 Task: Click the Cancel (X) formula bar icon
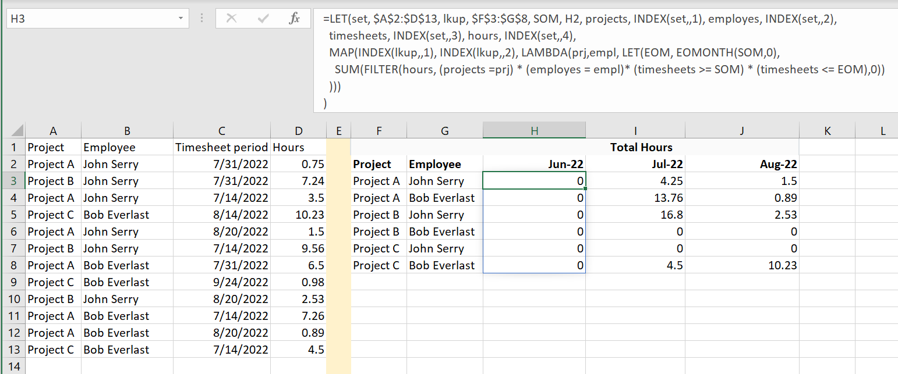[232, 19]
